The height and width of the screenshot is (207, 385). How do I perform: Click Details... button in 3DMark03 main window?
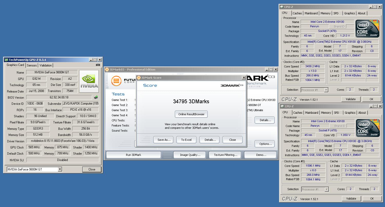[x=265, y=120]
